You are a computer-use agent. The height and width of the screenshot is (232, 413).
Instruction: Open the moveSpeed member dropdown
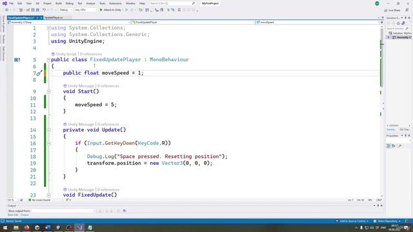(317, 23)
